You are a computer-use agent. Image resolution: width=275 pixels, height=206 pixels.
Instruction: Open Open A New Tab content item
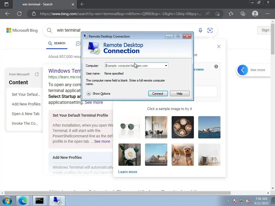(26, 114)
